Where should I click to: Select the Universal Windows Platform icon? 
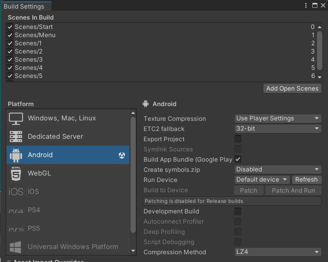[x=16, y=247]
